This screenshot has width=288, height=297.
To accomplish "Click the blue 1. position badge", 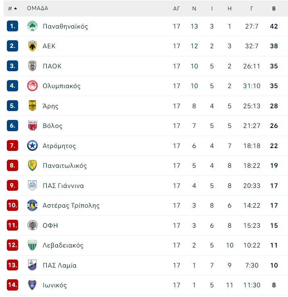I will click(12, 26).
